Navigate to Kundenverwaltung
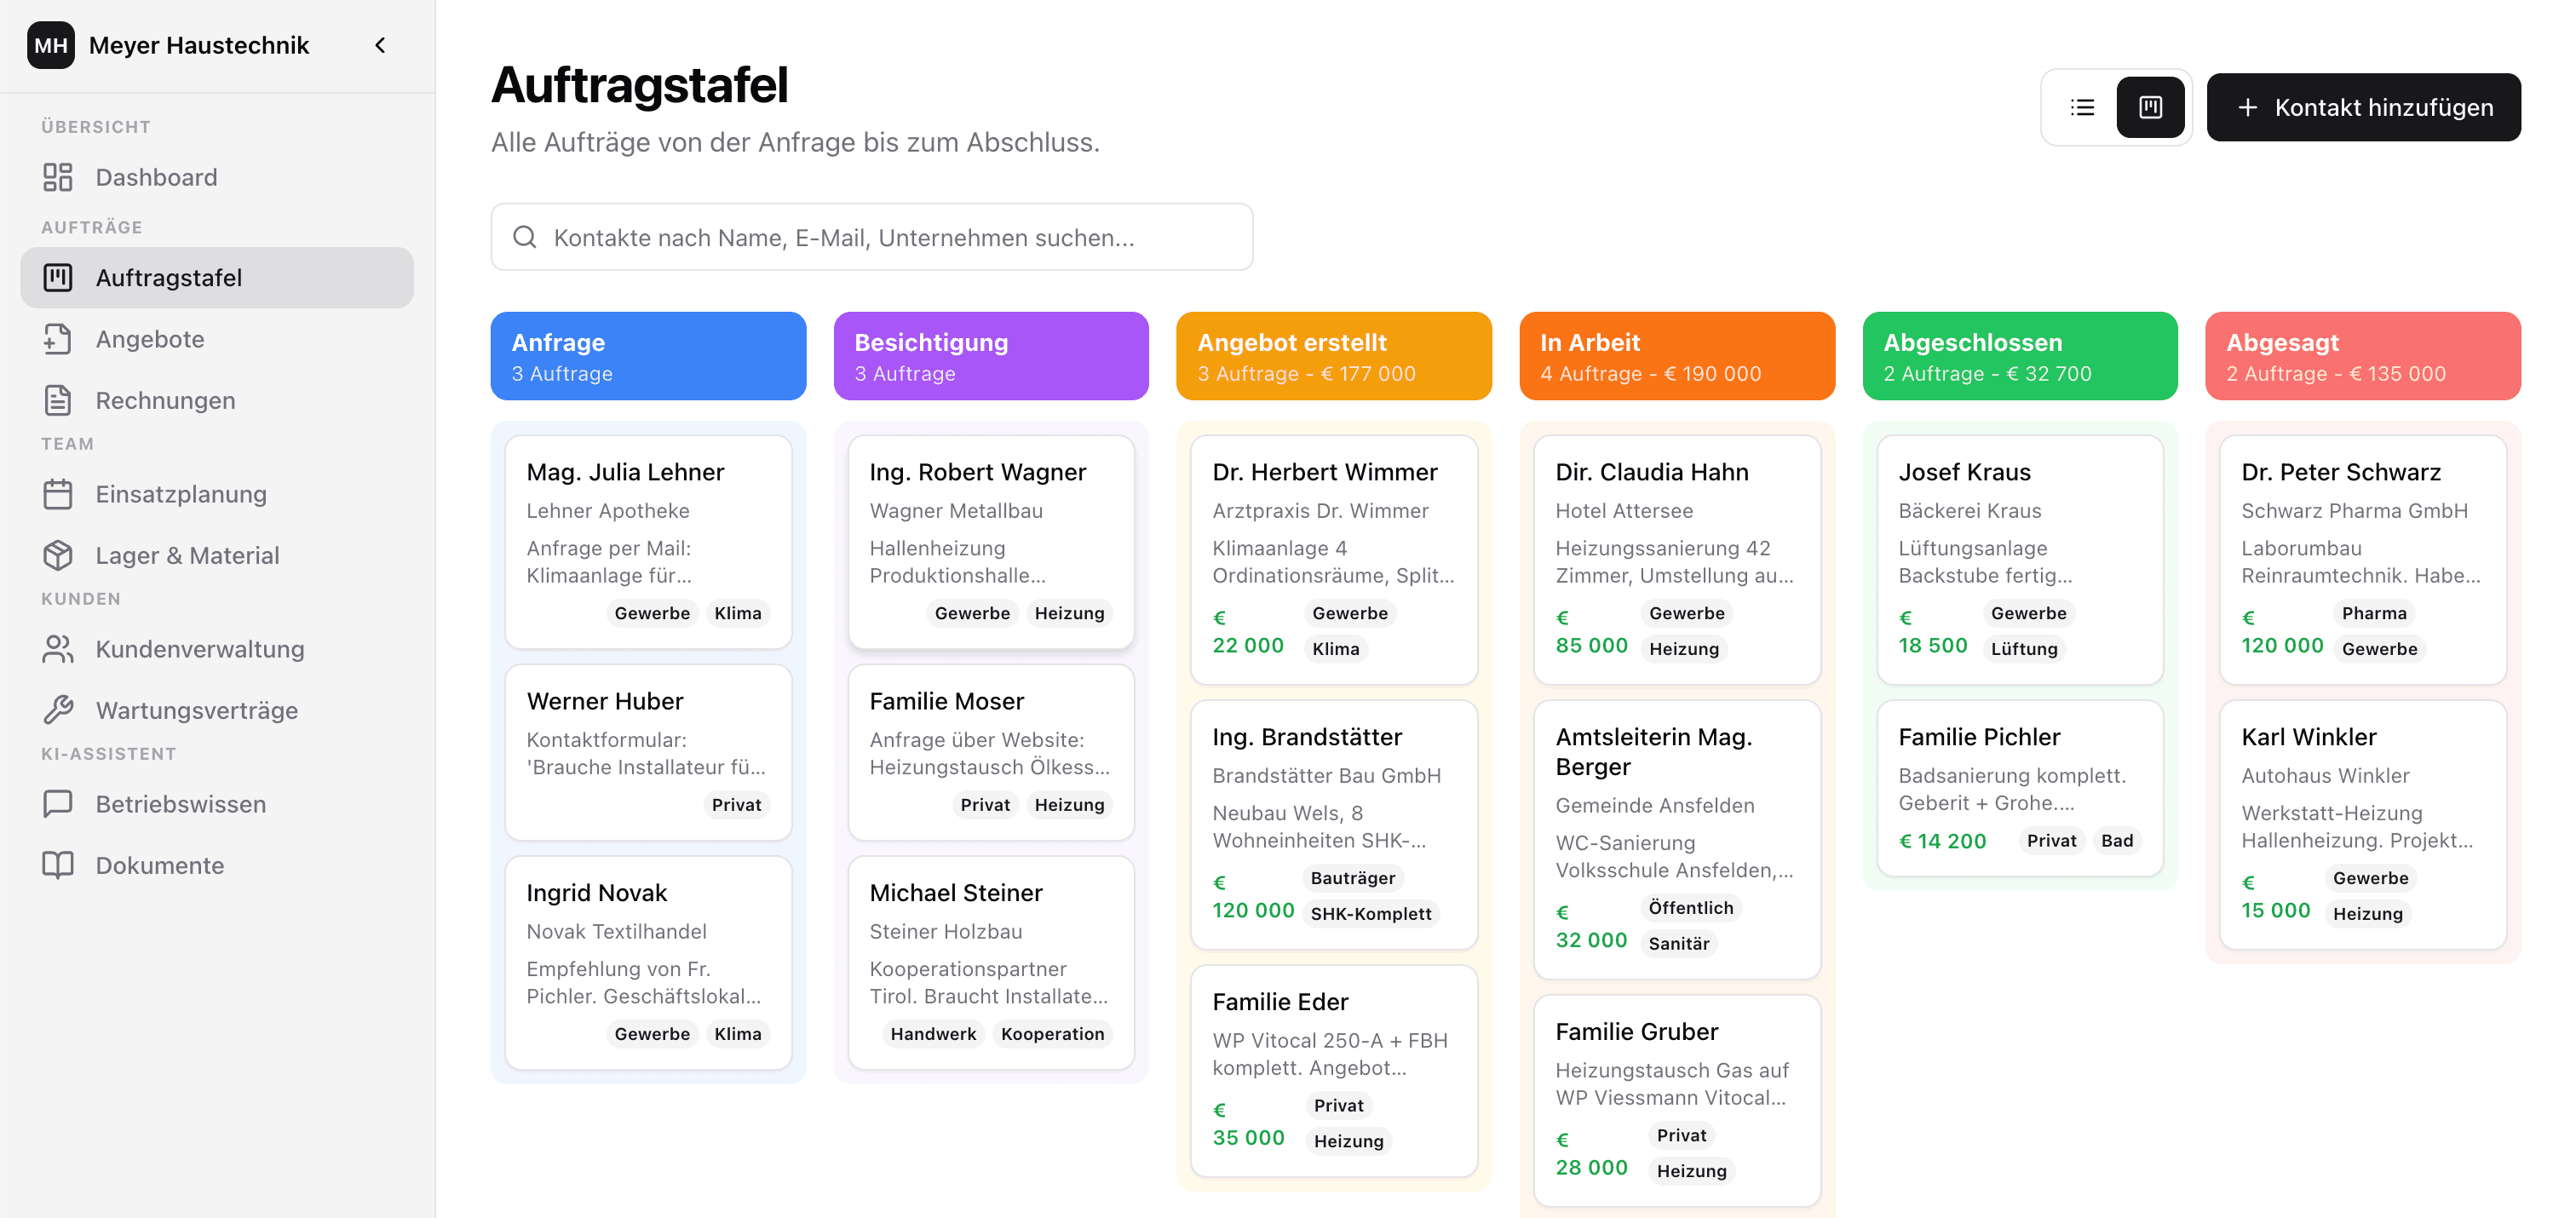2576x1218 pixels. coord(217,649)
